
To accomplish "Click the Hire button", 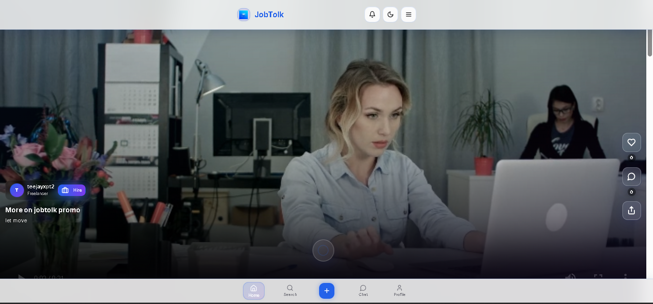I will [x=72, y=190].
